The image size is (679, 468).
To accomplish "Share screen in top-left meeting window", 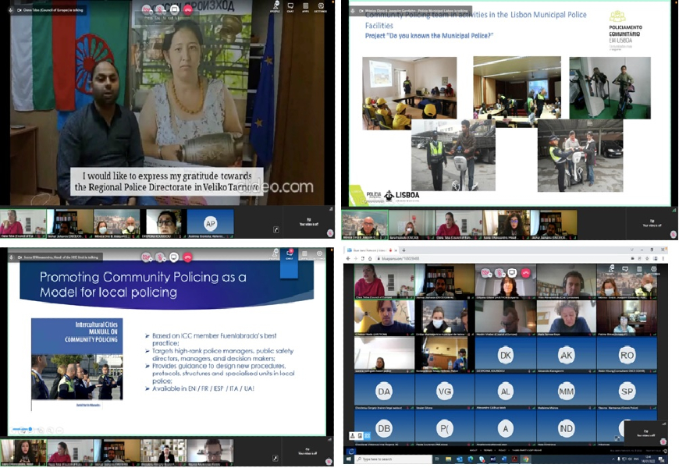I will [x=174, y=9].
